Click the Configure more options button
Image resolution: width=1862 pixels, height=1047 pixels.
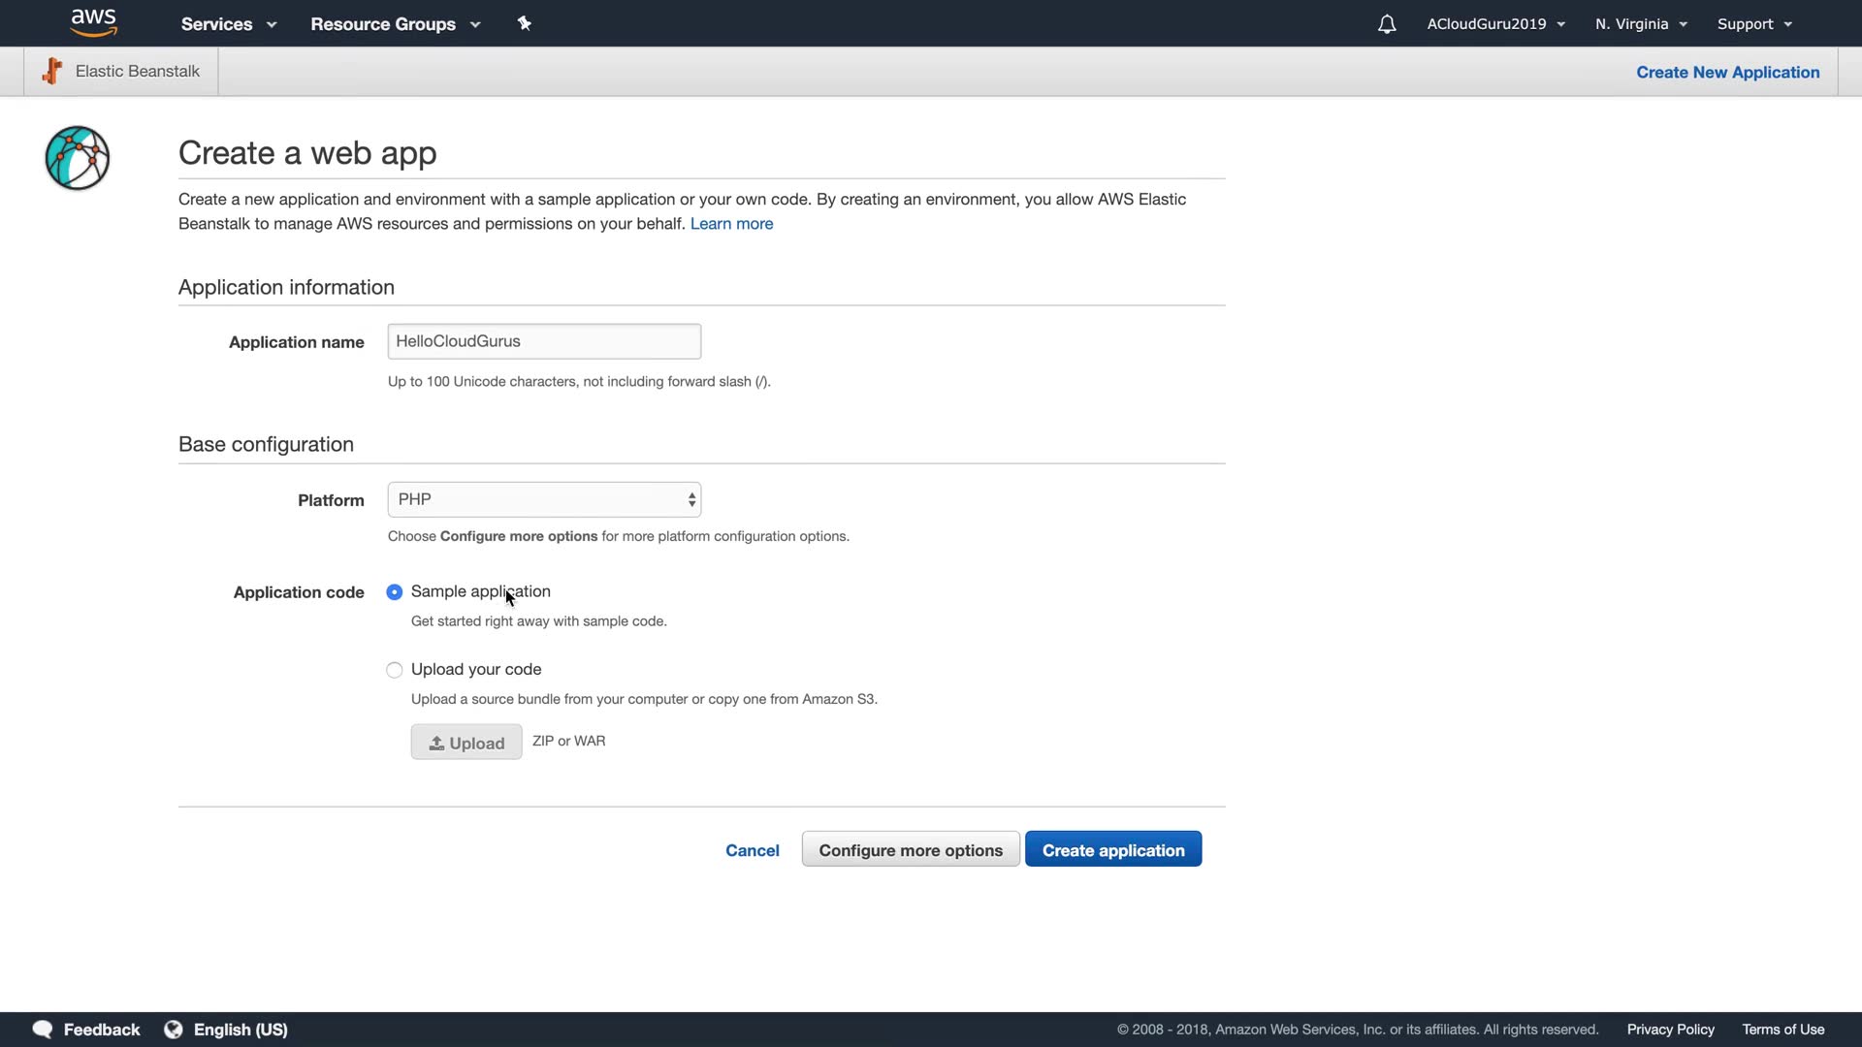[911, 850]
